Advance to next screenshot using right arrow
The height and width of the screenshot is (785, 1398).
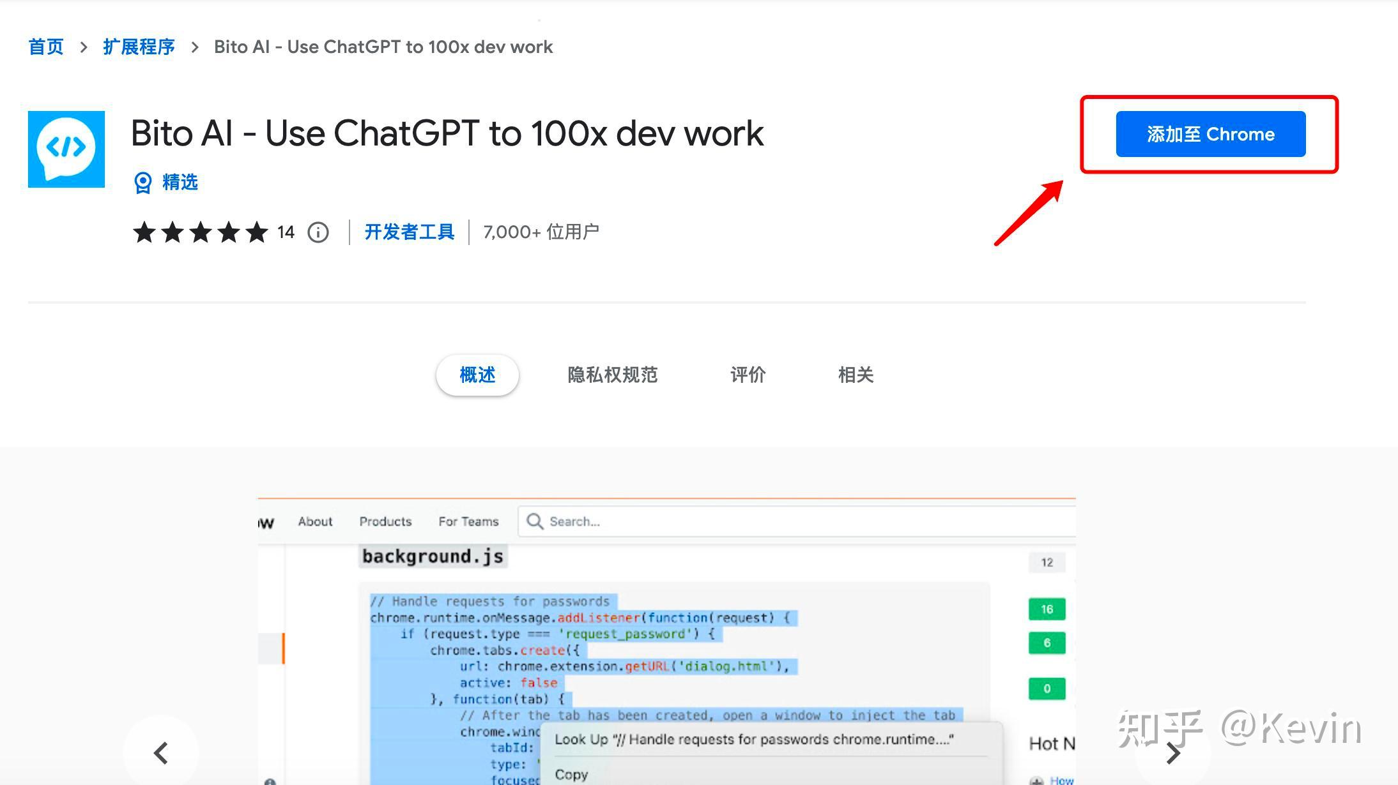pos(1173,753)
